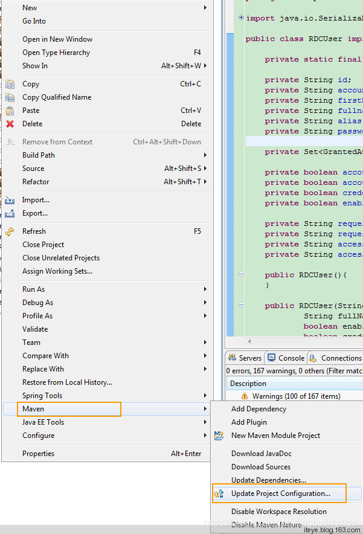Expand the Debug As submenu arrow
The height and width of the screenshot is (534, 363).
(x=205, y=303)
